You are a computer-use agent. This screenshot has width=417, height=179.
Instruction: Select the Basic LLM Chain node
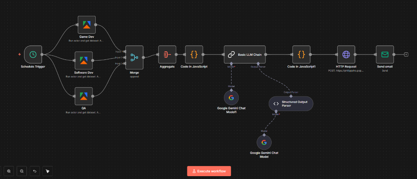click(x=245, y=55)
